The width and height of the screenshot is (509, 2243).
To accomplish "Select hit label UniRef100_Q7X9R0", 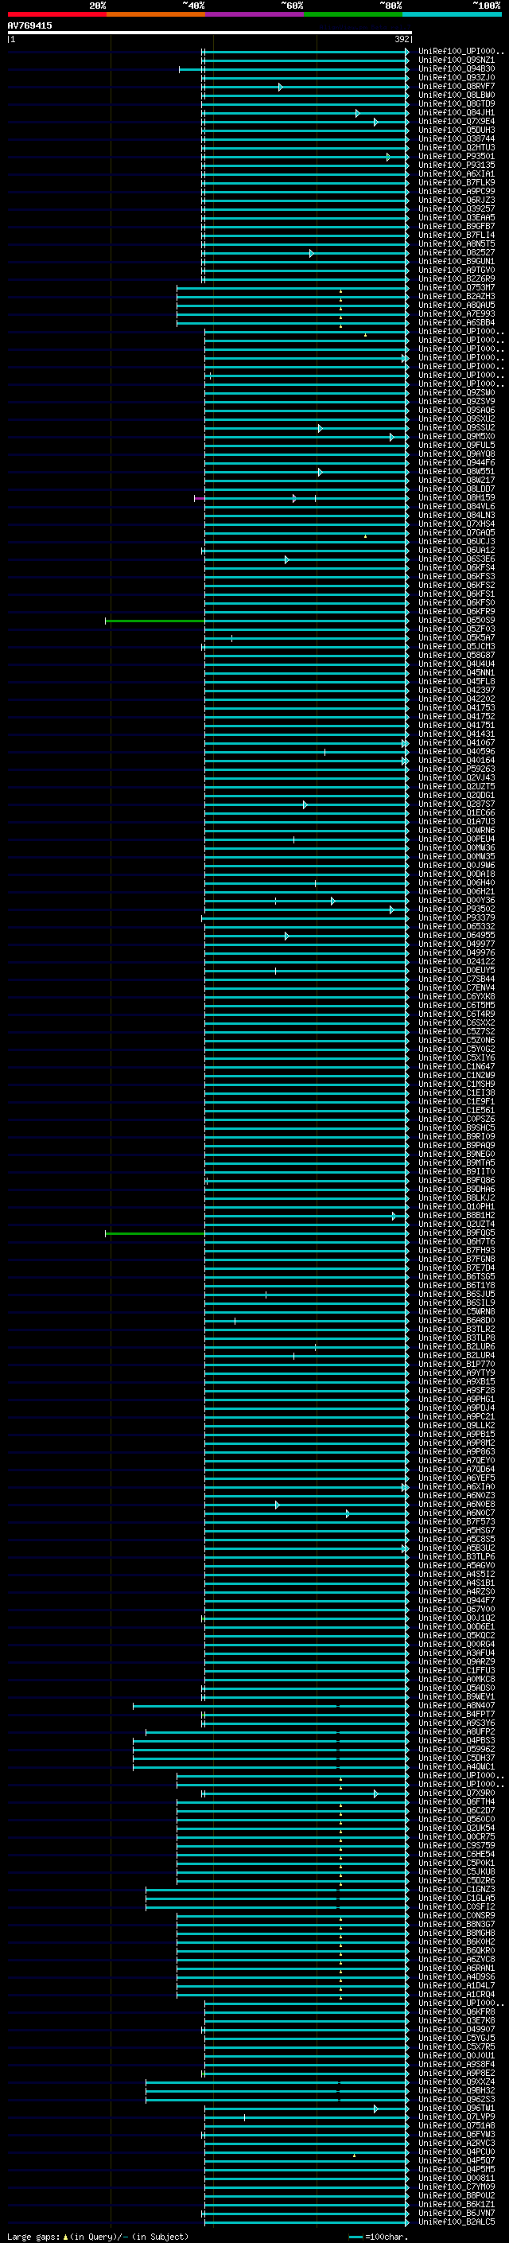I will tap(456, 1793).
